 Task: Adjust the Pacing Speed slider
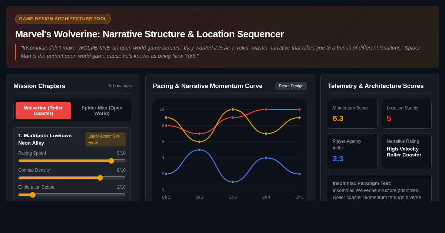coord(72,161)
